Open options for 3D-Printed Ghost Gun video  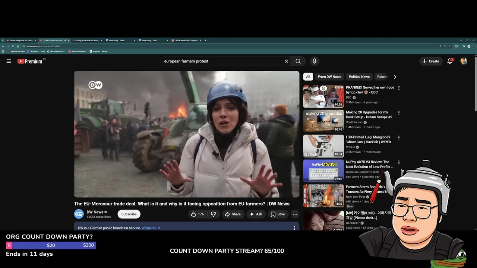click(399, 137)
